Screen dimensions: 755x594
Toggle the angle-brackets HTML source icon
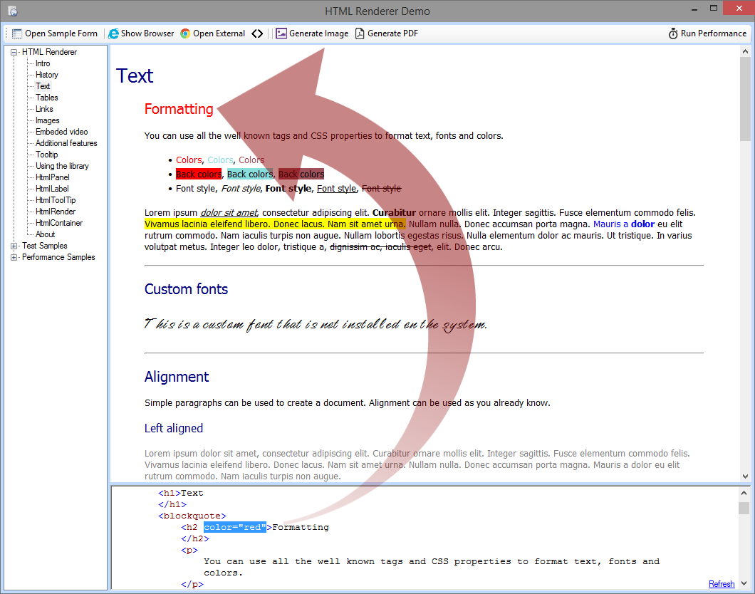click(x=257, y=33)
